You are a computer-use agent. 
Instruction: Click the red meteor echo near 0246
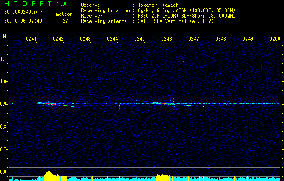tap(161, 103)
